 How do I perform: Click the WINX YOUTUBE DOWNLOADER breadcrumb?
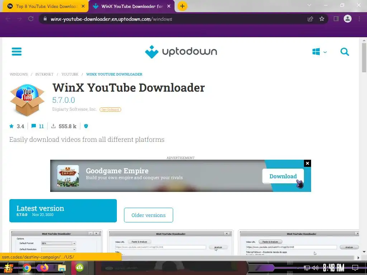pos(114,74)
